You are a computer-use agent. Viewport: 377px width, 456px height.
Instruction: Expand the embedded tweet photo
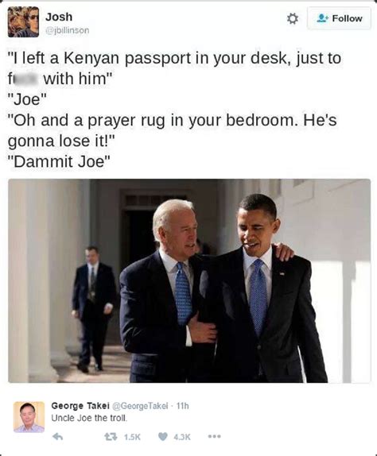[x=189, y=280]
